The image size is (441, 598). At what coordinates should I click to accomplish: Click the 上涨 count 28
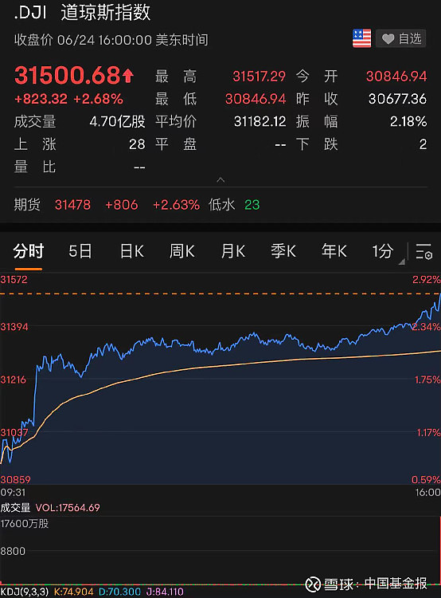point(137,144)
